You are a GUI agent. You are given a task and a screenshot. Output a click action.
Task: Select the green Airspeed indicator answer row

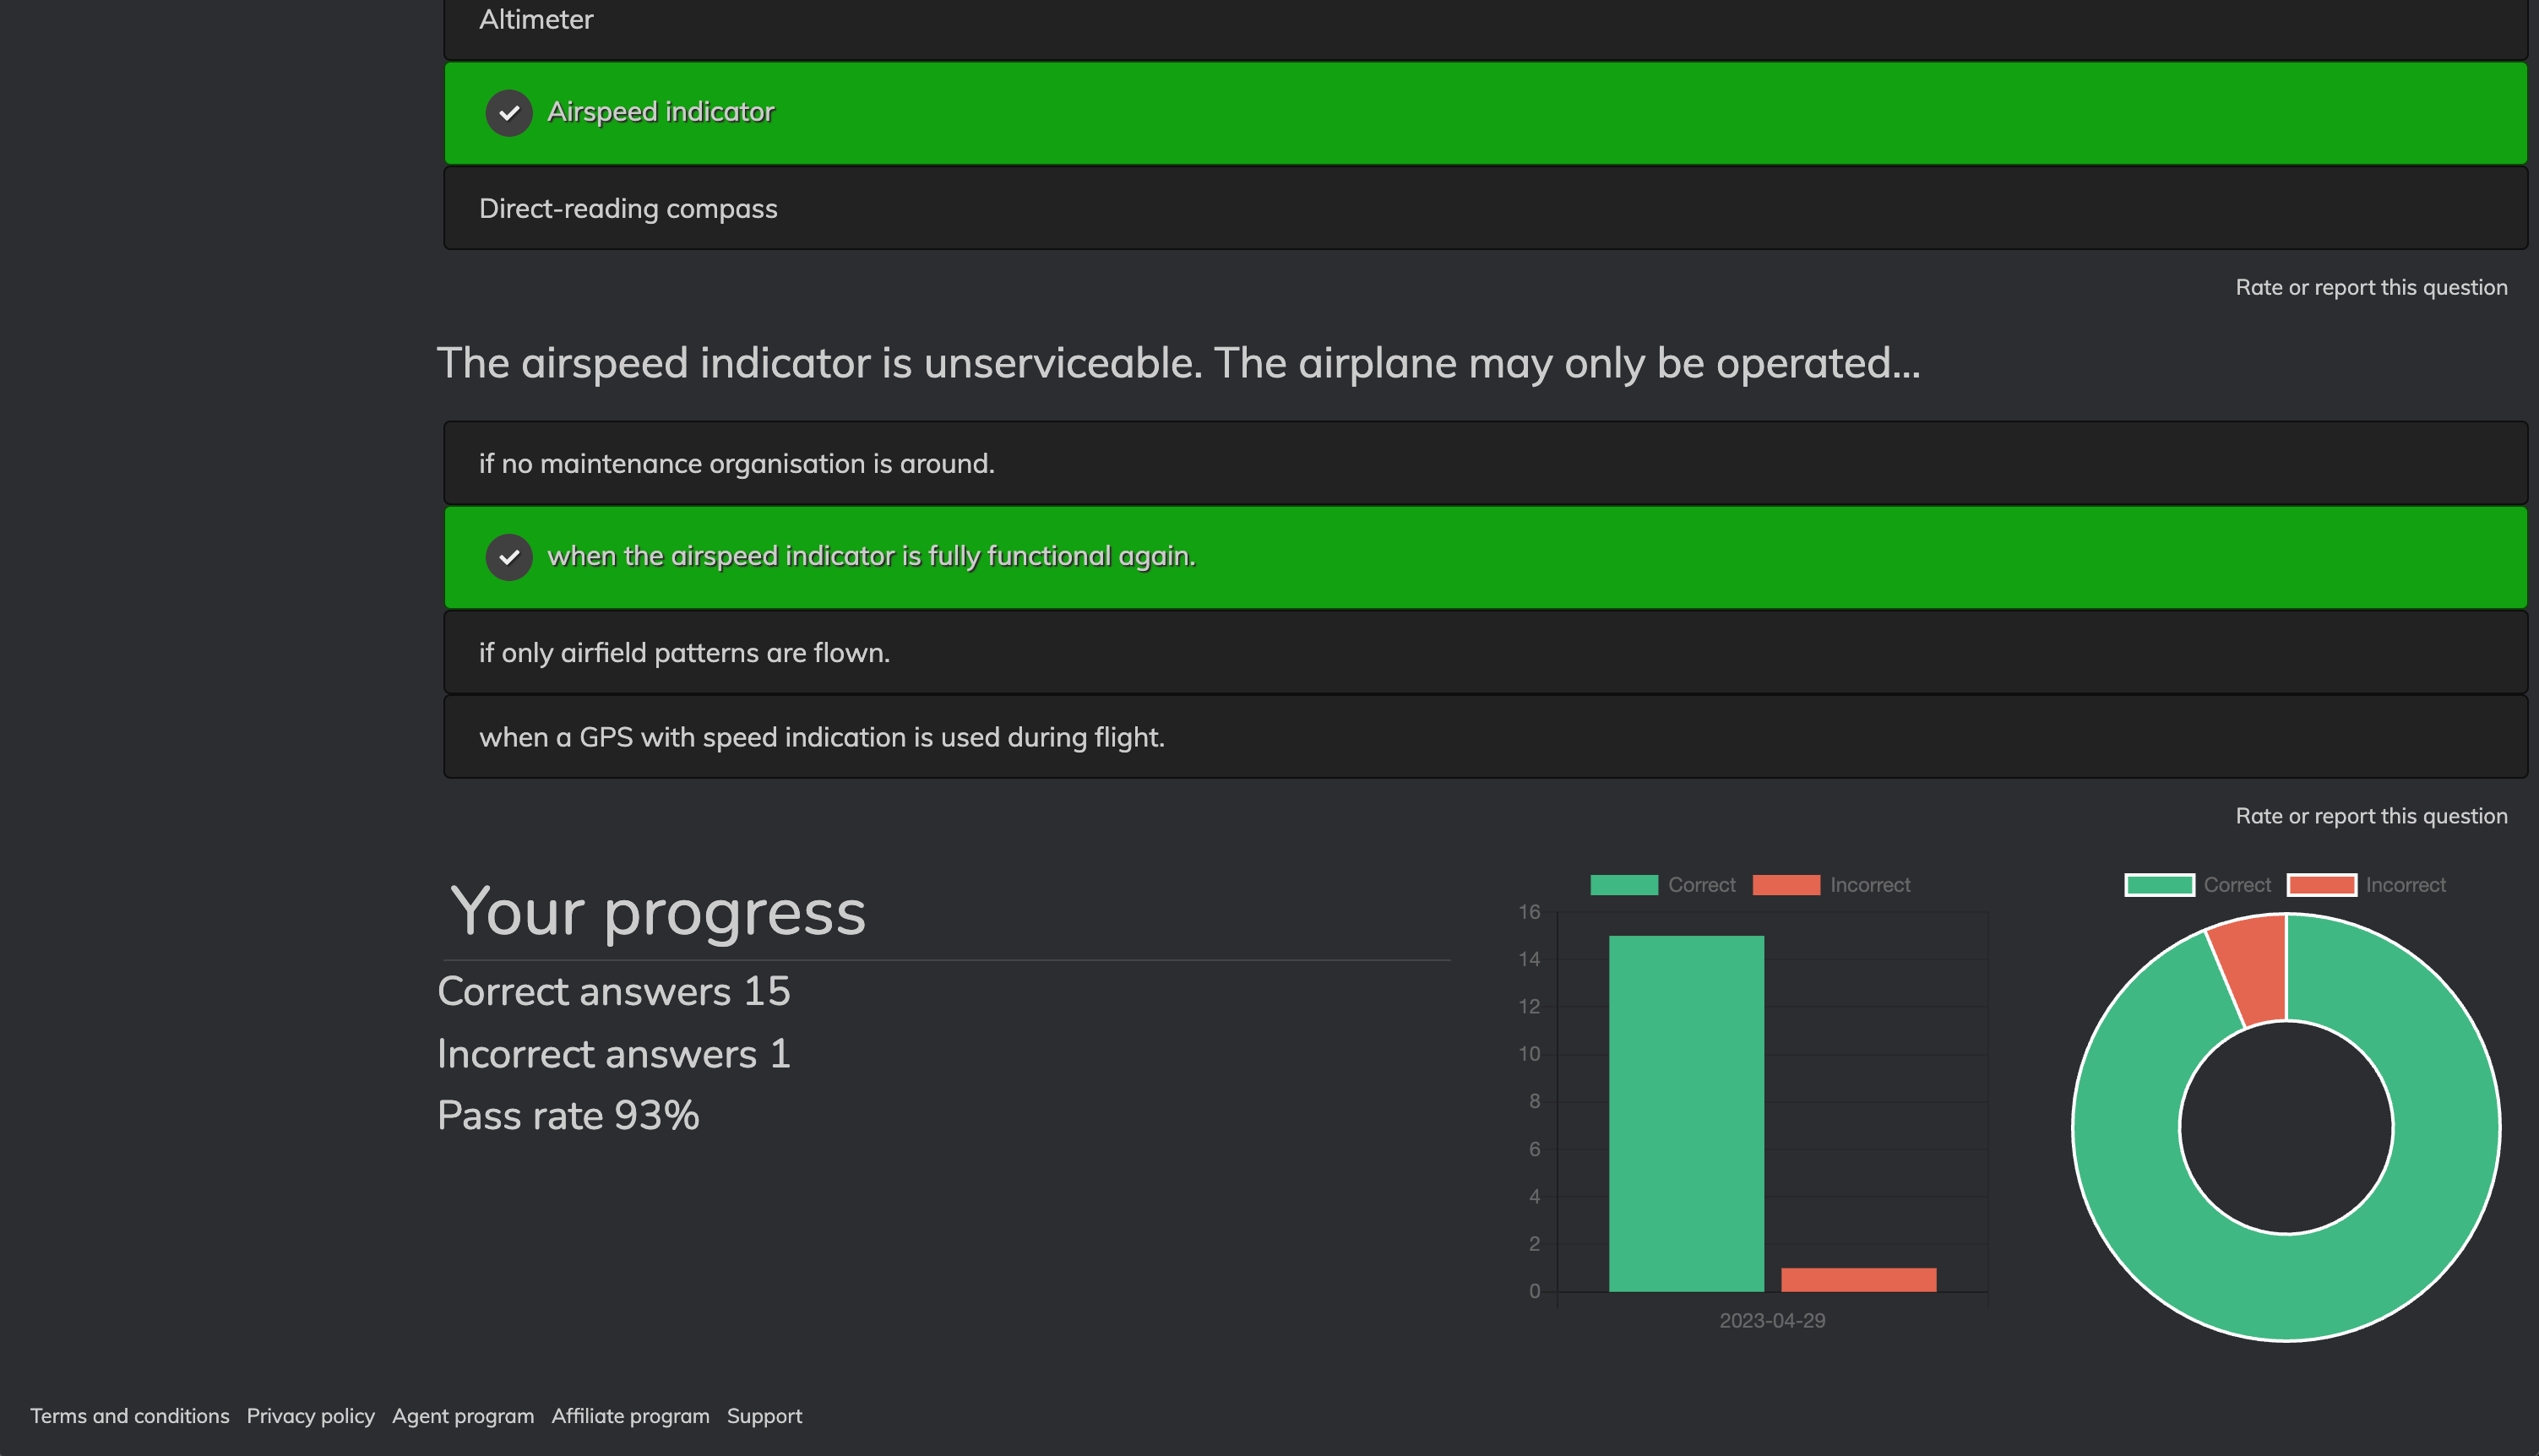coord(1484,113)
